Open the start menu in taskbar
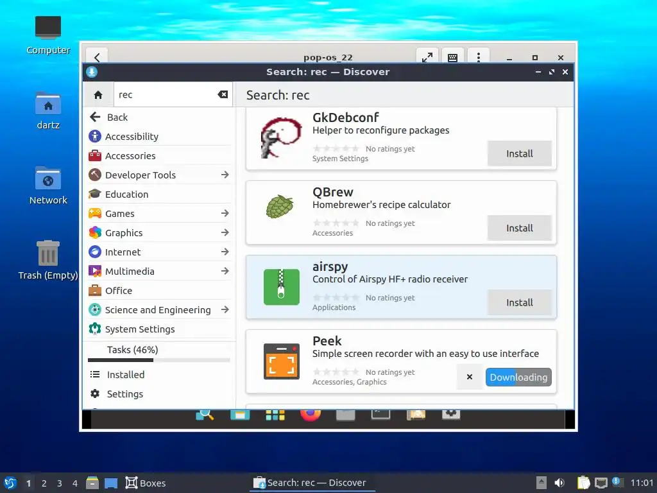657x493 pixels. [x=10, y=483]
